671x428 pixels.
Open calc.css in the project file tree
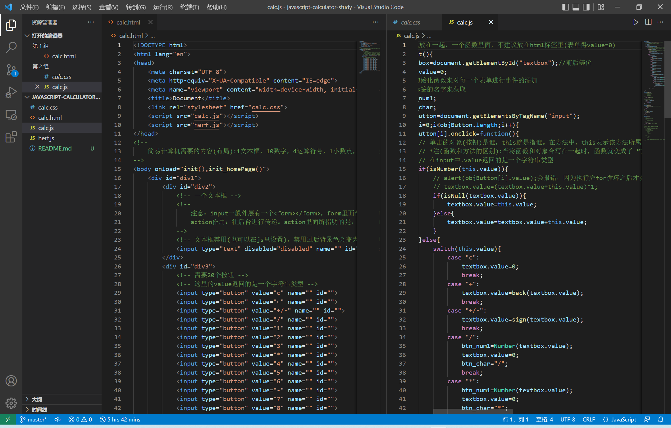click(x=62, y=107)
